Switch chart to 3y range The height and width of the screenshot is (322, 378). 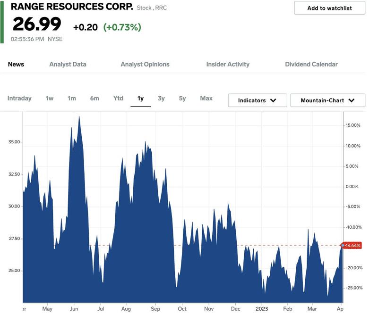click(x=161, y=99)
